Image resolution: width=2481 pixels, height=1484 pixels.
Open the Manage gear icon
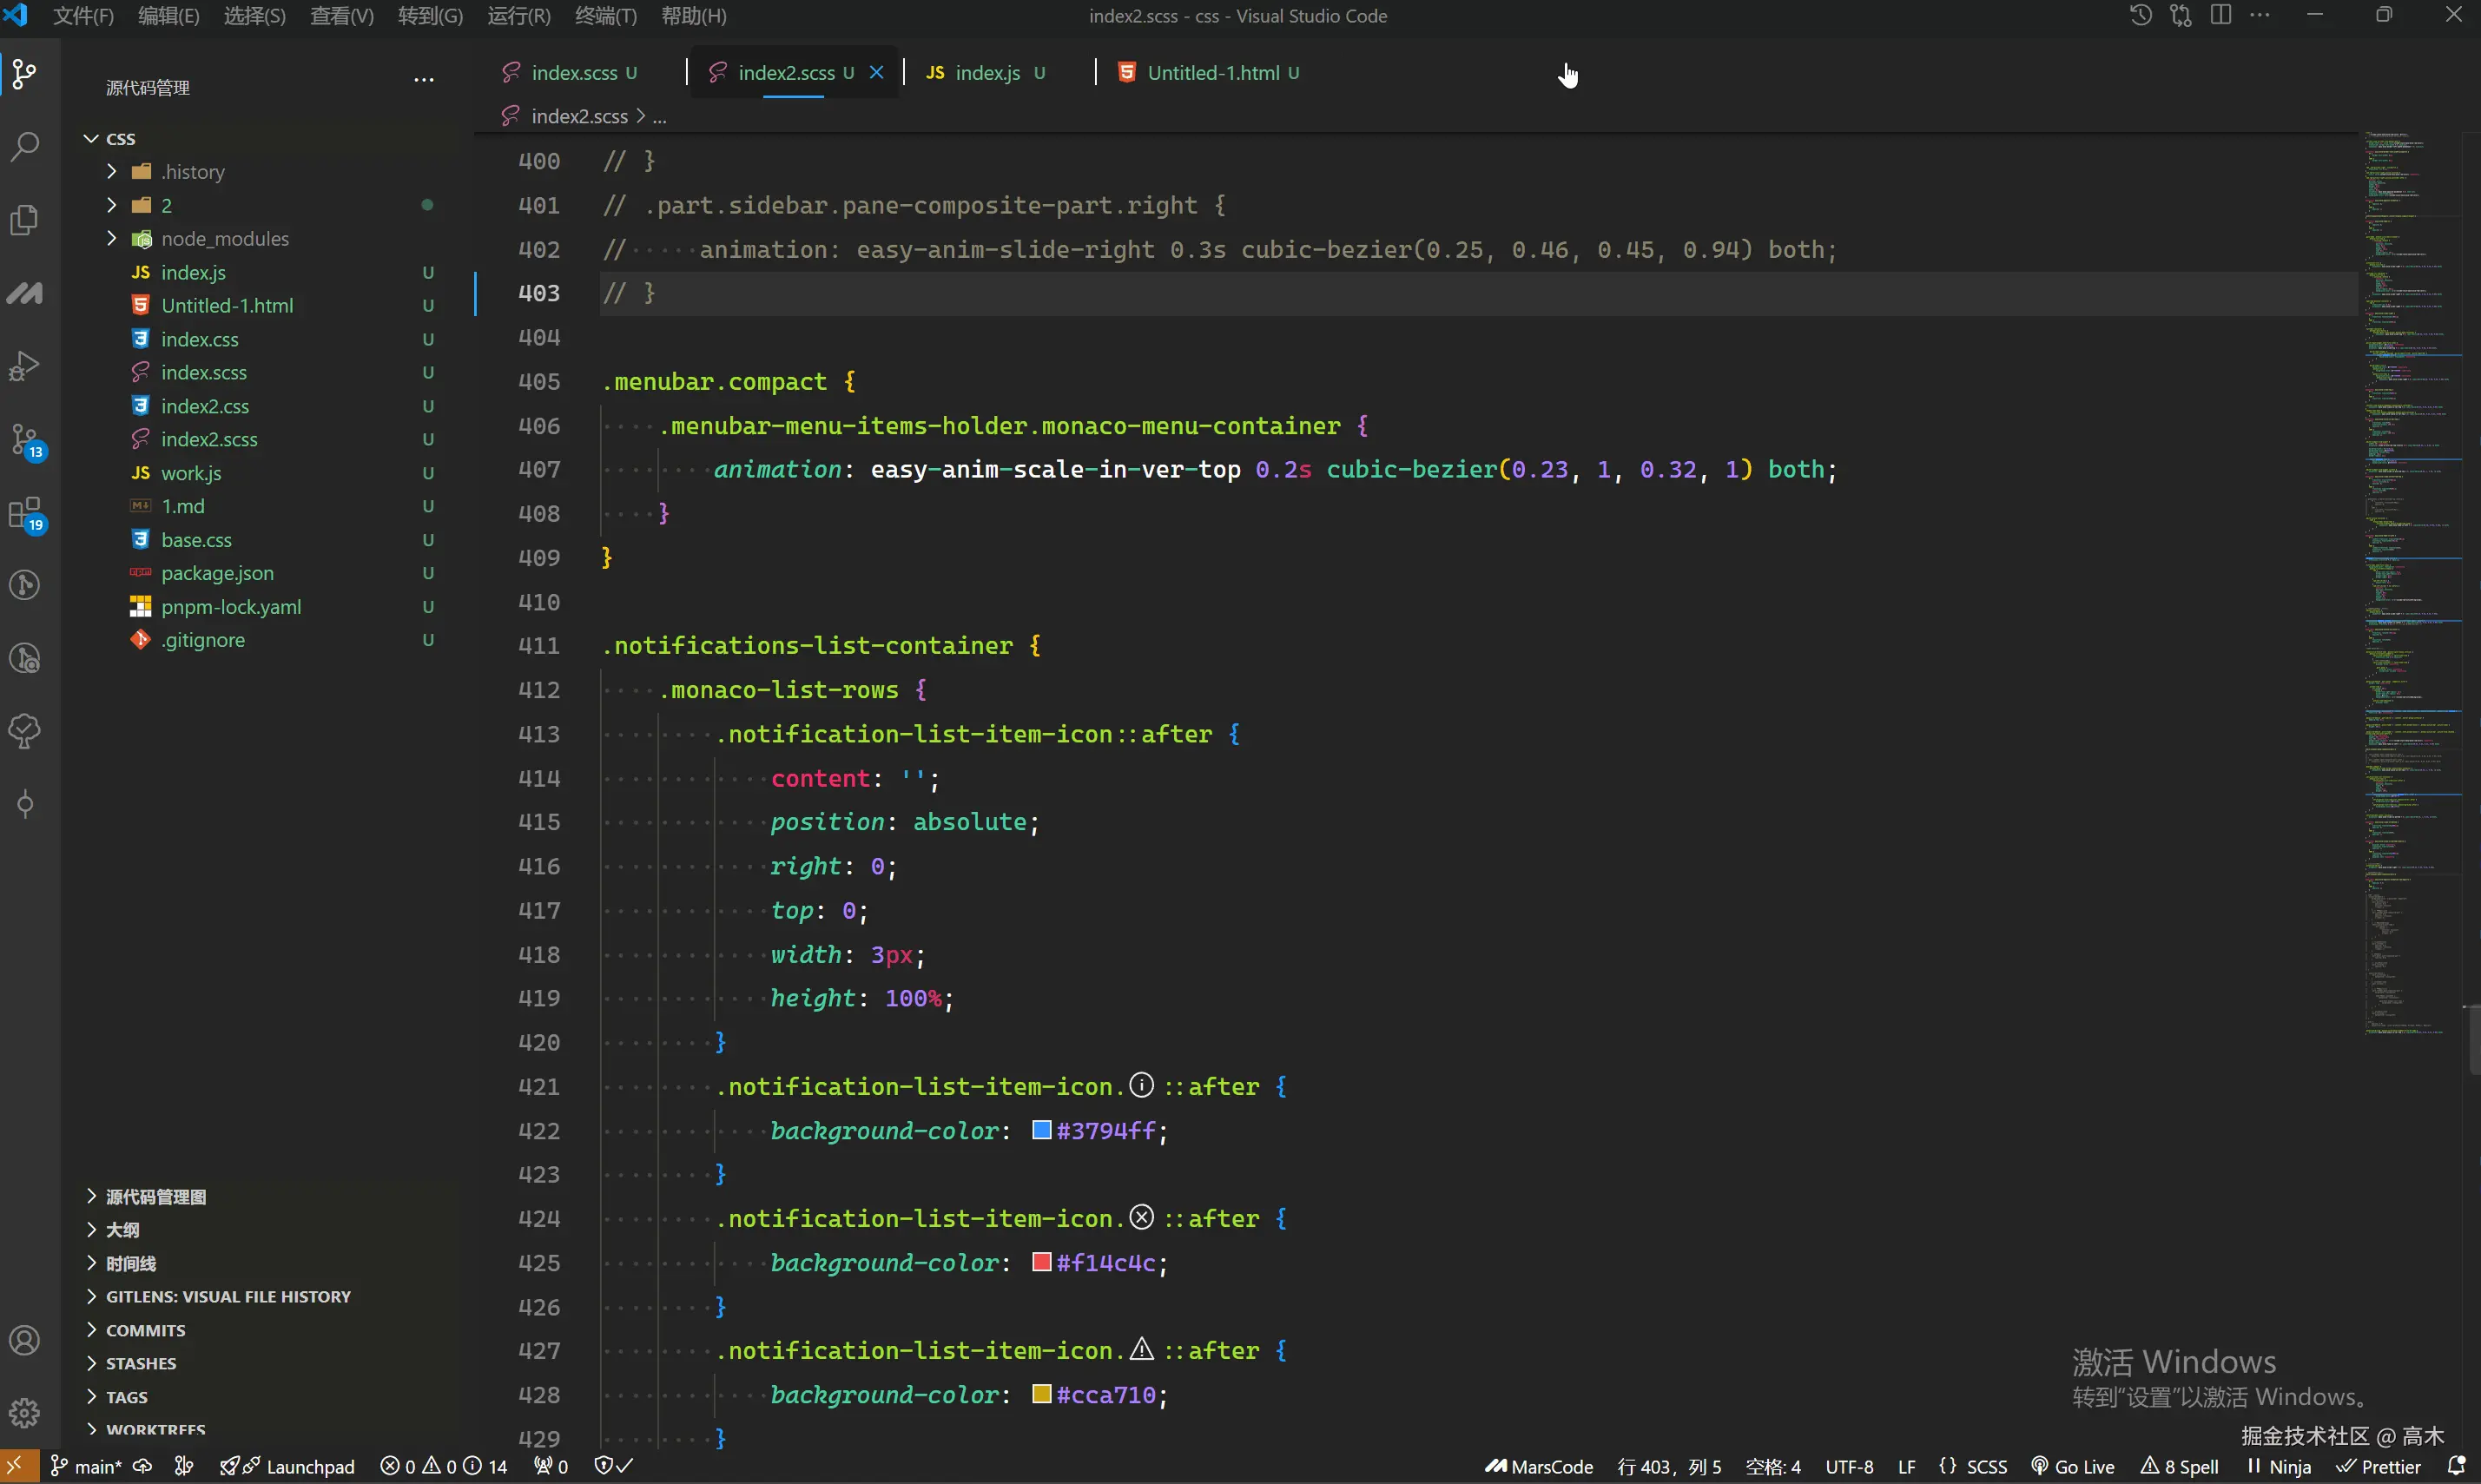25,1413
